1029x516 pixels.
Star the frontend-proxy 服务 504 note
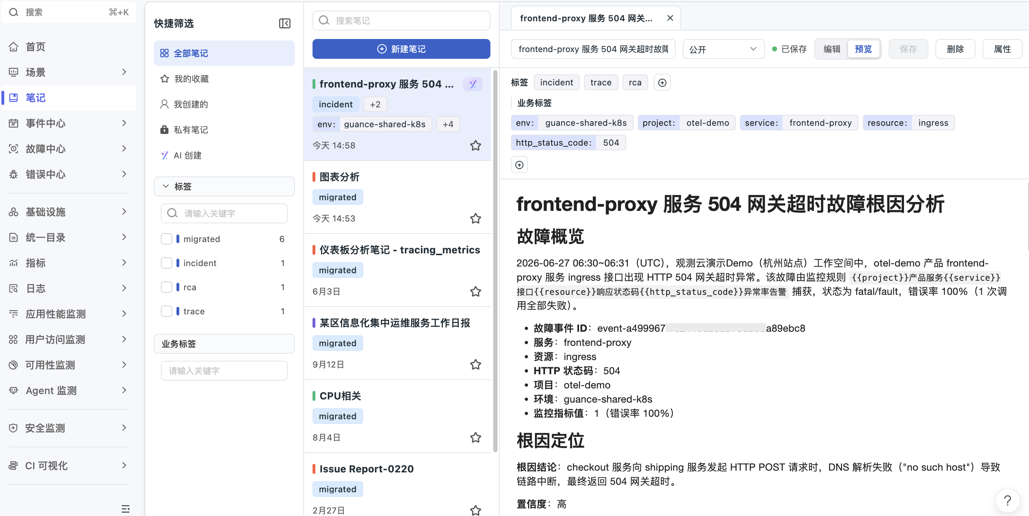[x=476, y=145]
